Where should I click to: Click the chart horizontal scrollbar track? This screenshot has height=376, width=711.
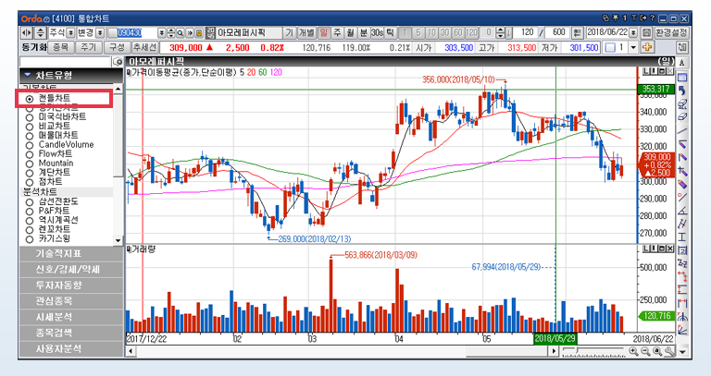tap(343, 351)
